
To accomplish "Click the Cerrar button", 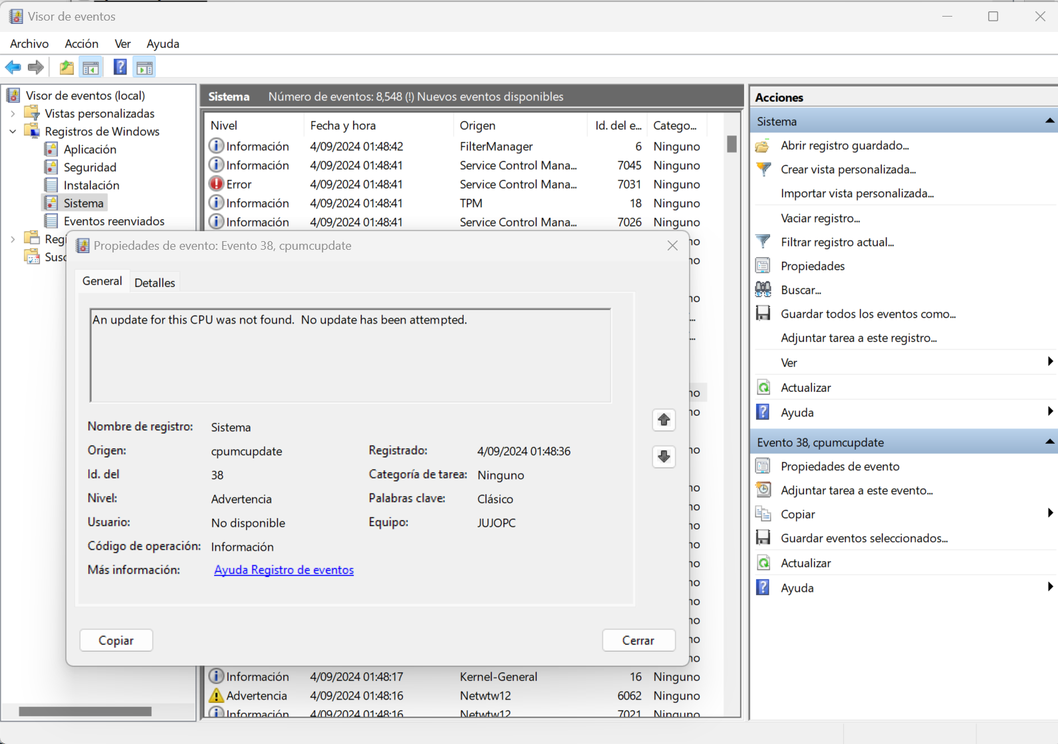I will coord(638,640).
